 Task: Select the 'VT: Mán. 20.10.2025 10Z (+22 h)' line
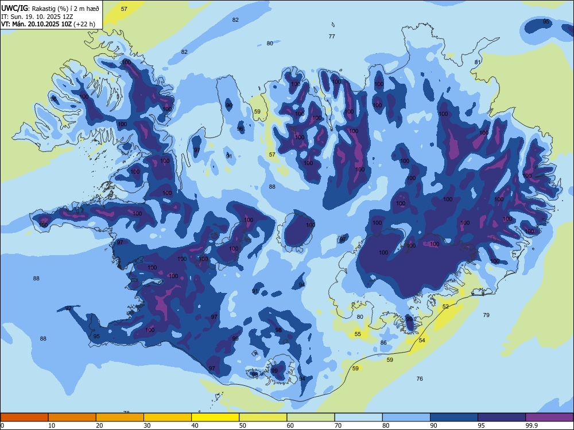pos(48,24)
